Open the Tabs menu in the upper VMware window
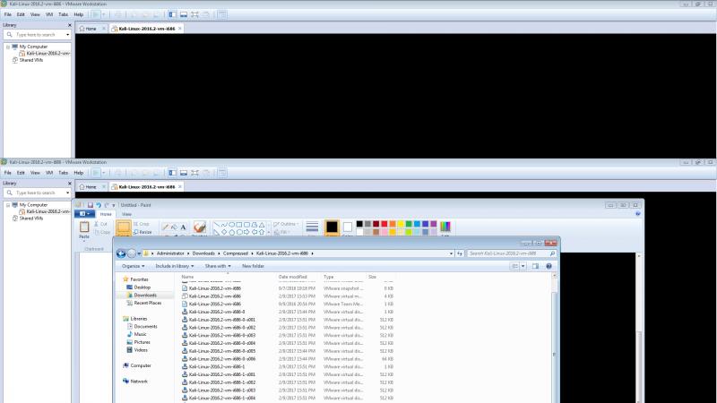The width and height of the screenshot is (717, 403). (x=63, y=14)
